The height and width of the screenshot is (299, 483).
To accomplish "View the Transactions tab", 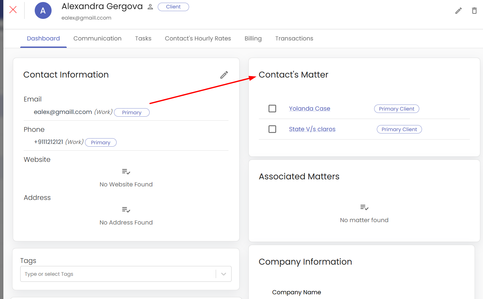I will coord(294,38).
